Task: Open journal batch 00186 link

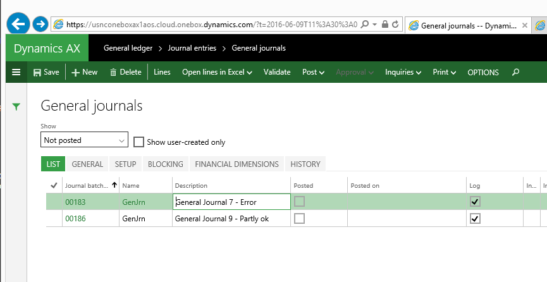Action: 75,218
